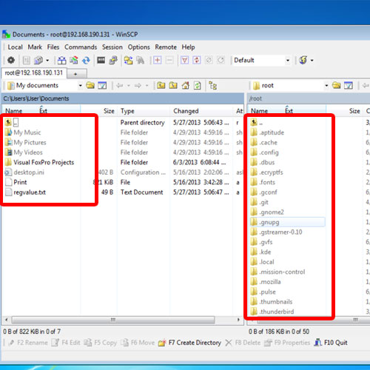Click F6 Move button
This screenshot has height=370, width=370.
pyautogui.click(x=138, y=343)
